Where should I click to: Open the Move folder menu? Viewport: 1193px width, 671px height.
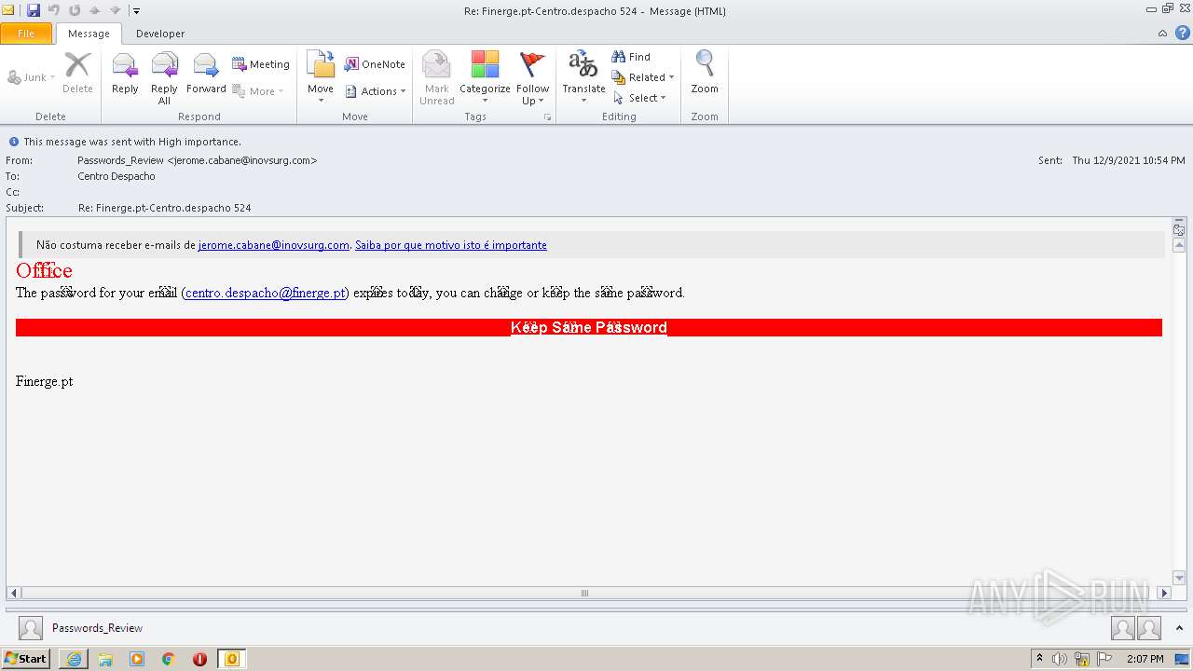point(321,78)
